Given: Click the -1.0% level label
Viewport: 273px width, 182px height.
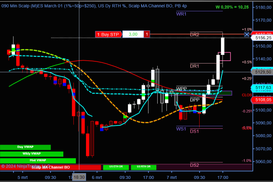Looking at the screenshot, I should pos(247,161).
